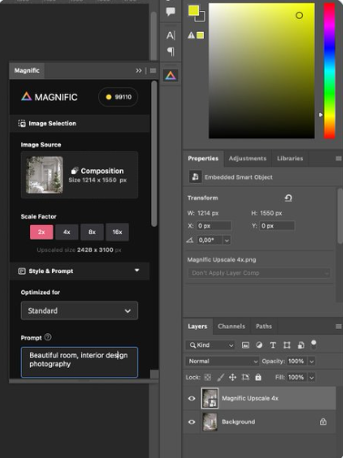Lock all layer attributes
This screenshot has height=458, width=343.
pyautogui.click(x=258, y=377)
